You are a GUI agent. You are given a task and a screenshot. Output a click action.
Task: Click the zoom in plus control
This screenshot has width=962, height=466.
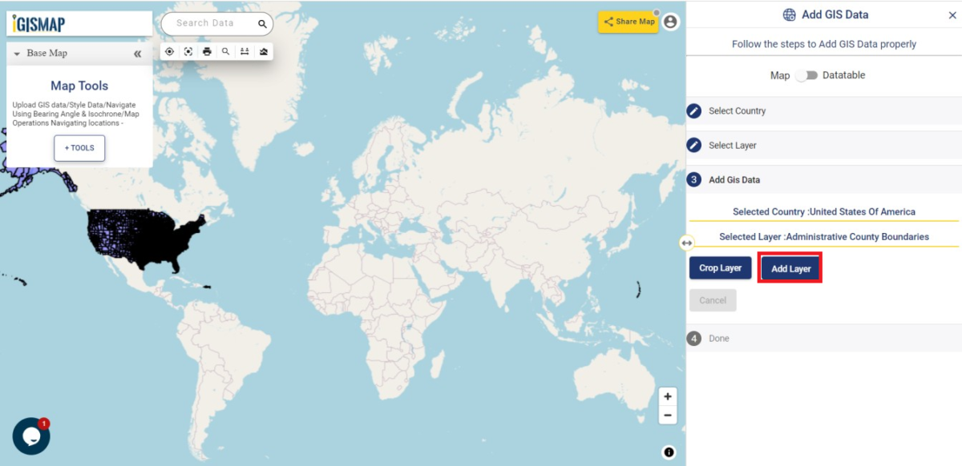668,396
